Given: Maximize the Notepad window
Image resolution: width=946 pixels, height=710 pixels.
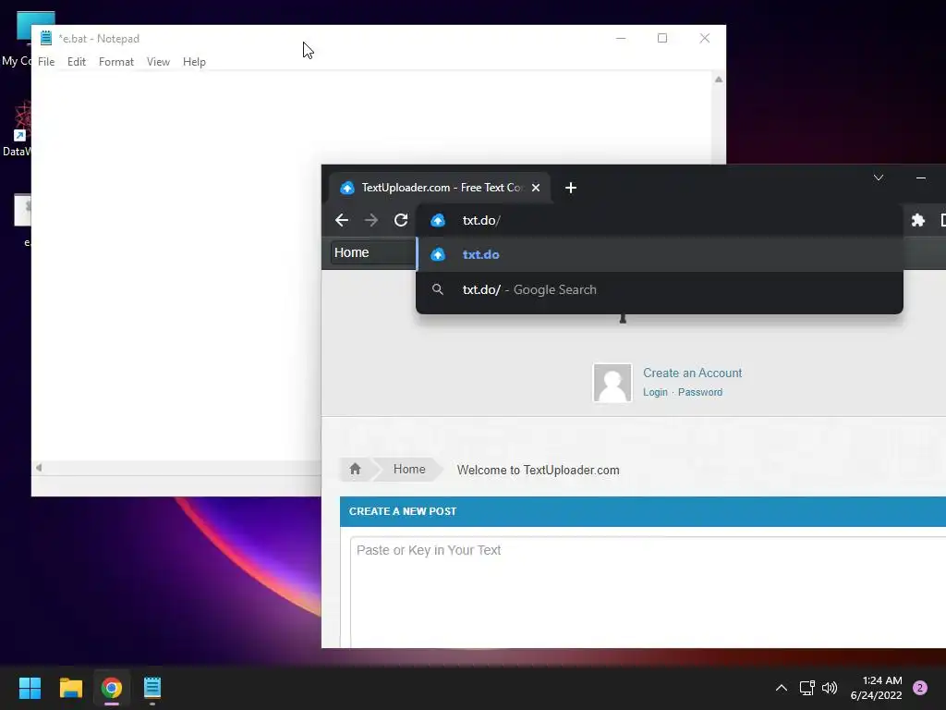Looking at the screenshot, I should point(661,38).
